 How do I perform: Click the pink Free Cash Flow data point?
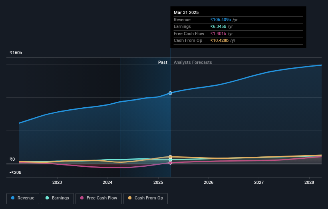click(x=170, y=163)
